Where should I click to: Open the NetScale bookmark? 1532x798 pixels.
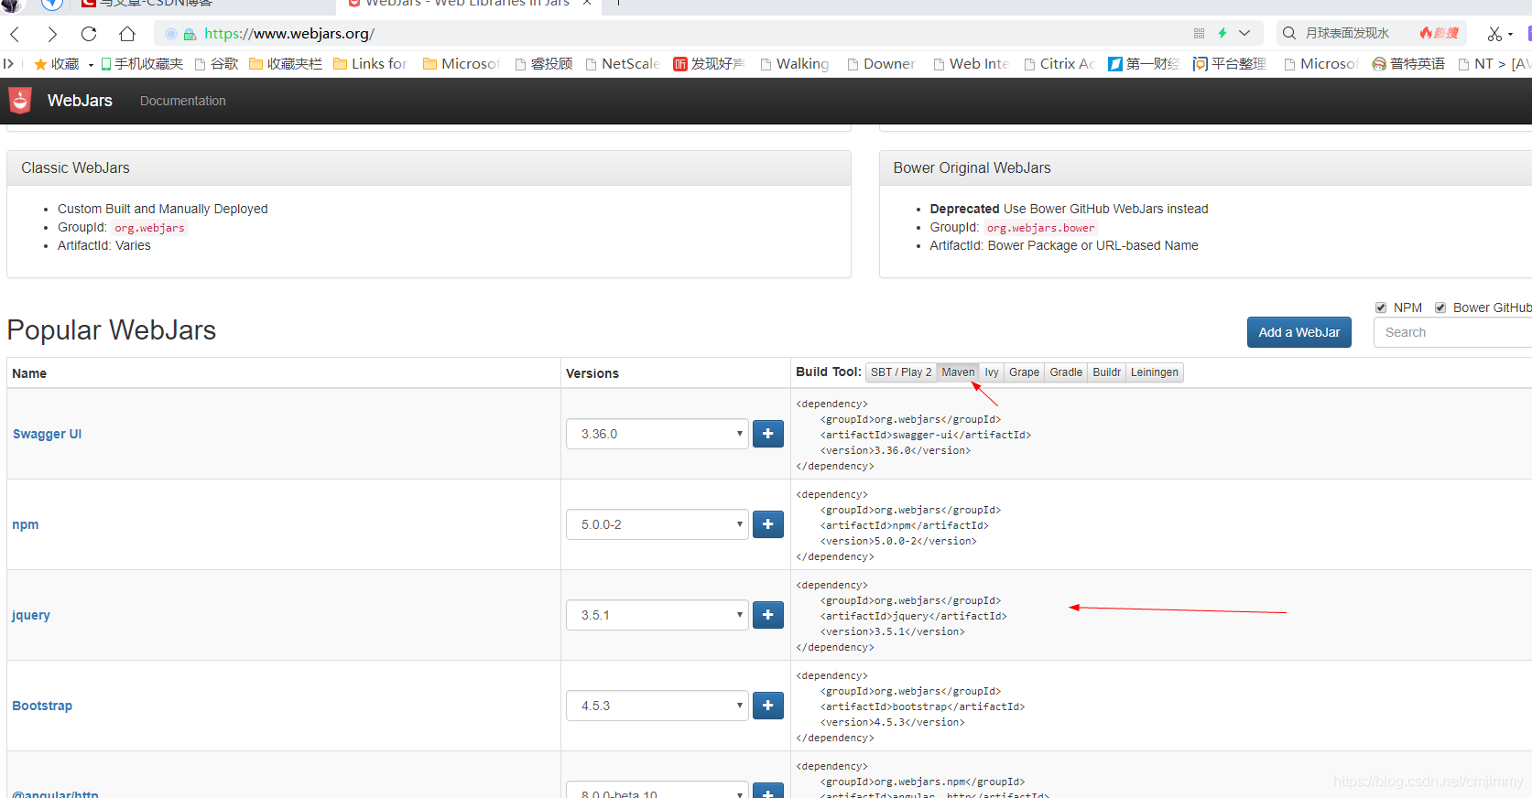tap(623, 64)
